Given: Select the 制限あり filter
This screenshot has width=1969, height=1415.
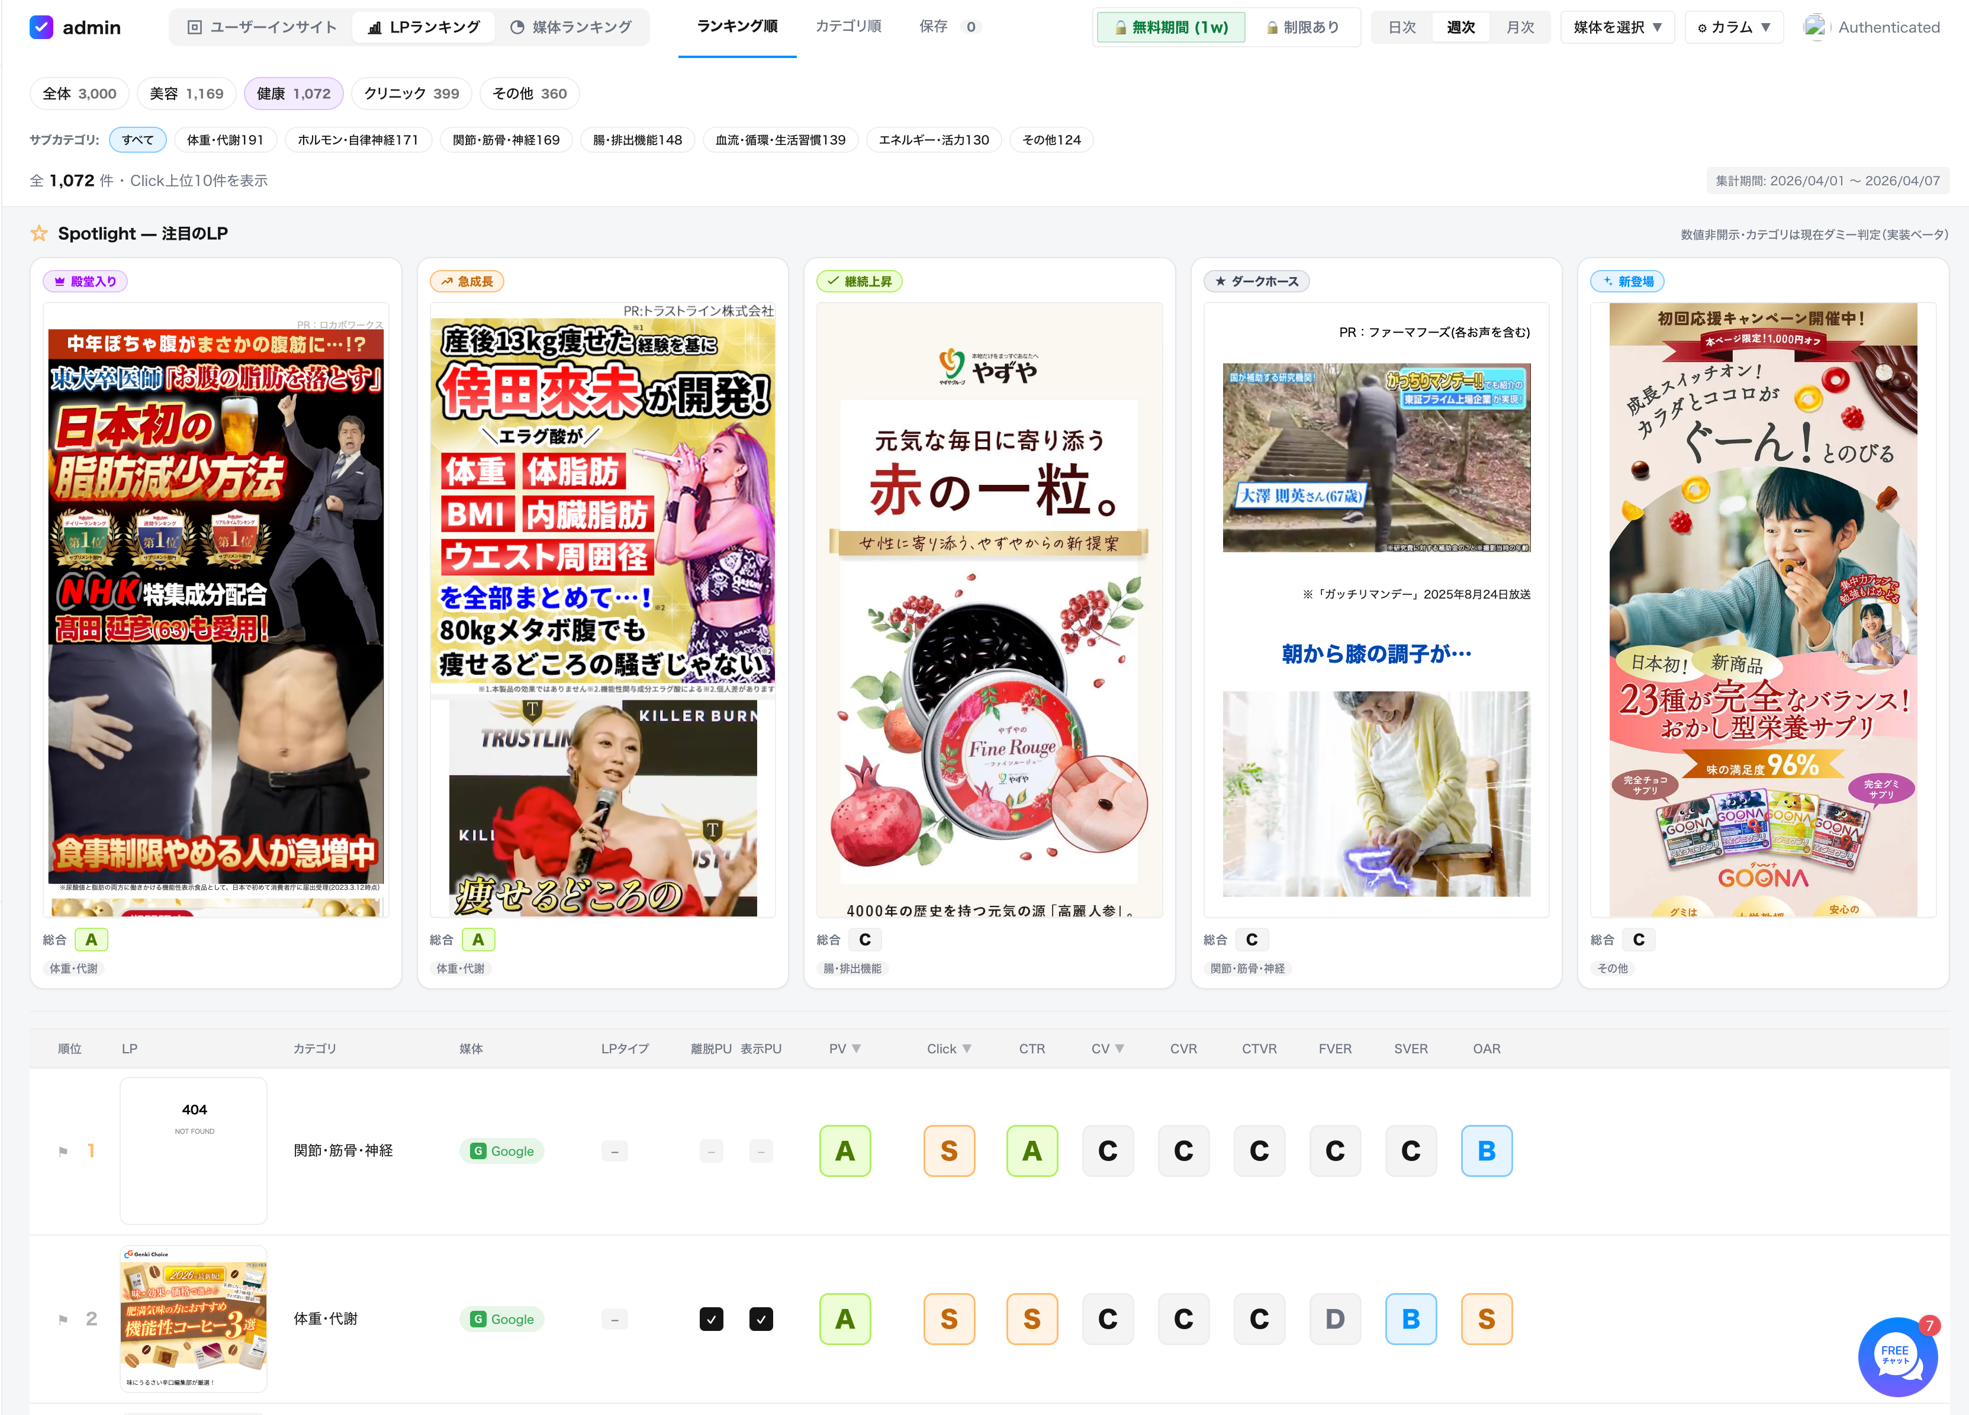Looking at the screenshot, I should (x=1302, y=27).
